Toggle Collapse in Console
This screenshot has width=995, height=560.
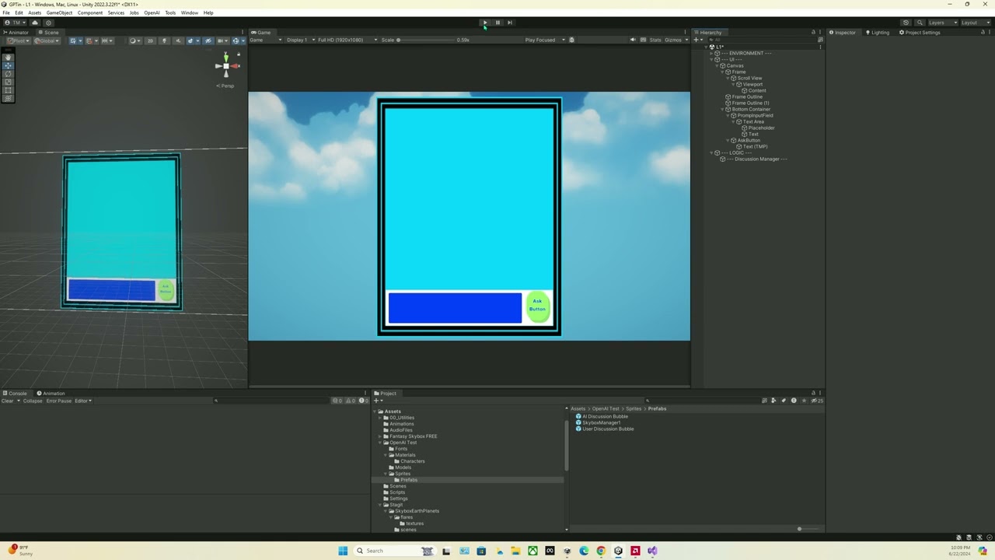(33, 401)
